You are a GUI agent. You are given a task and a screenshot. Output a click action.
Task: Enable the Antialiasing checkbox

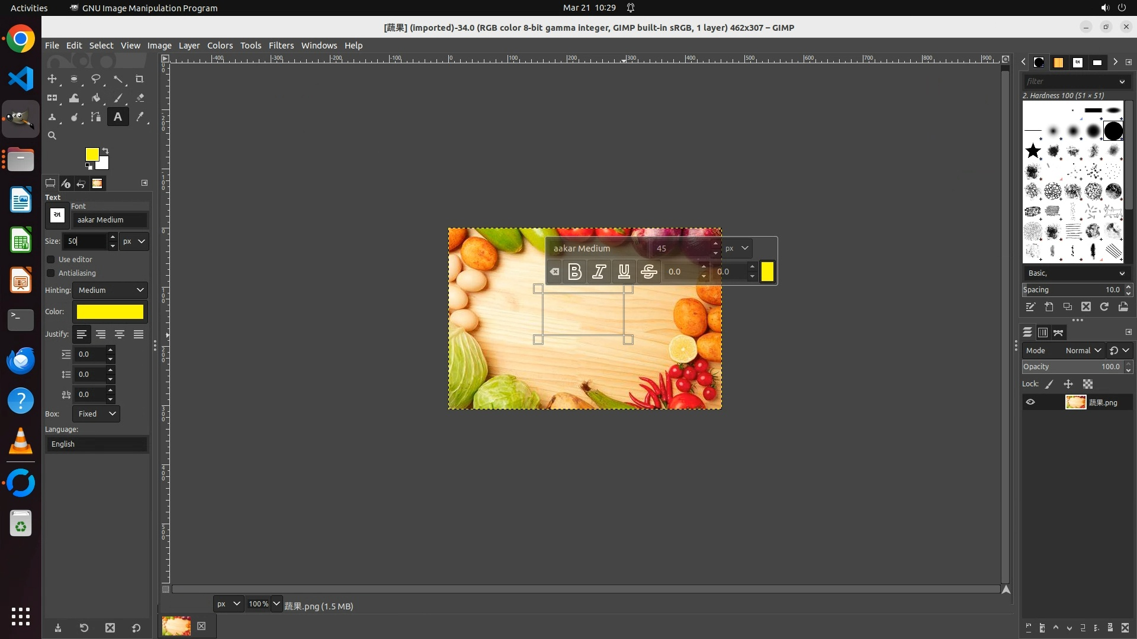[51, 273]
